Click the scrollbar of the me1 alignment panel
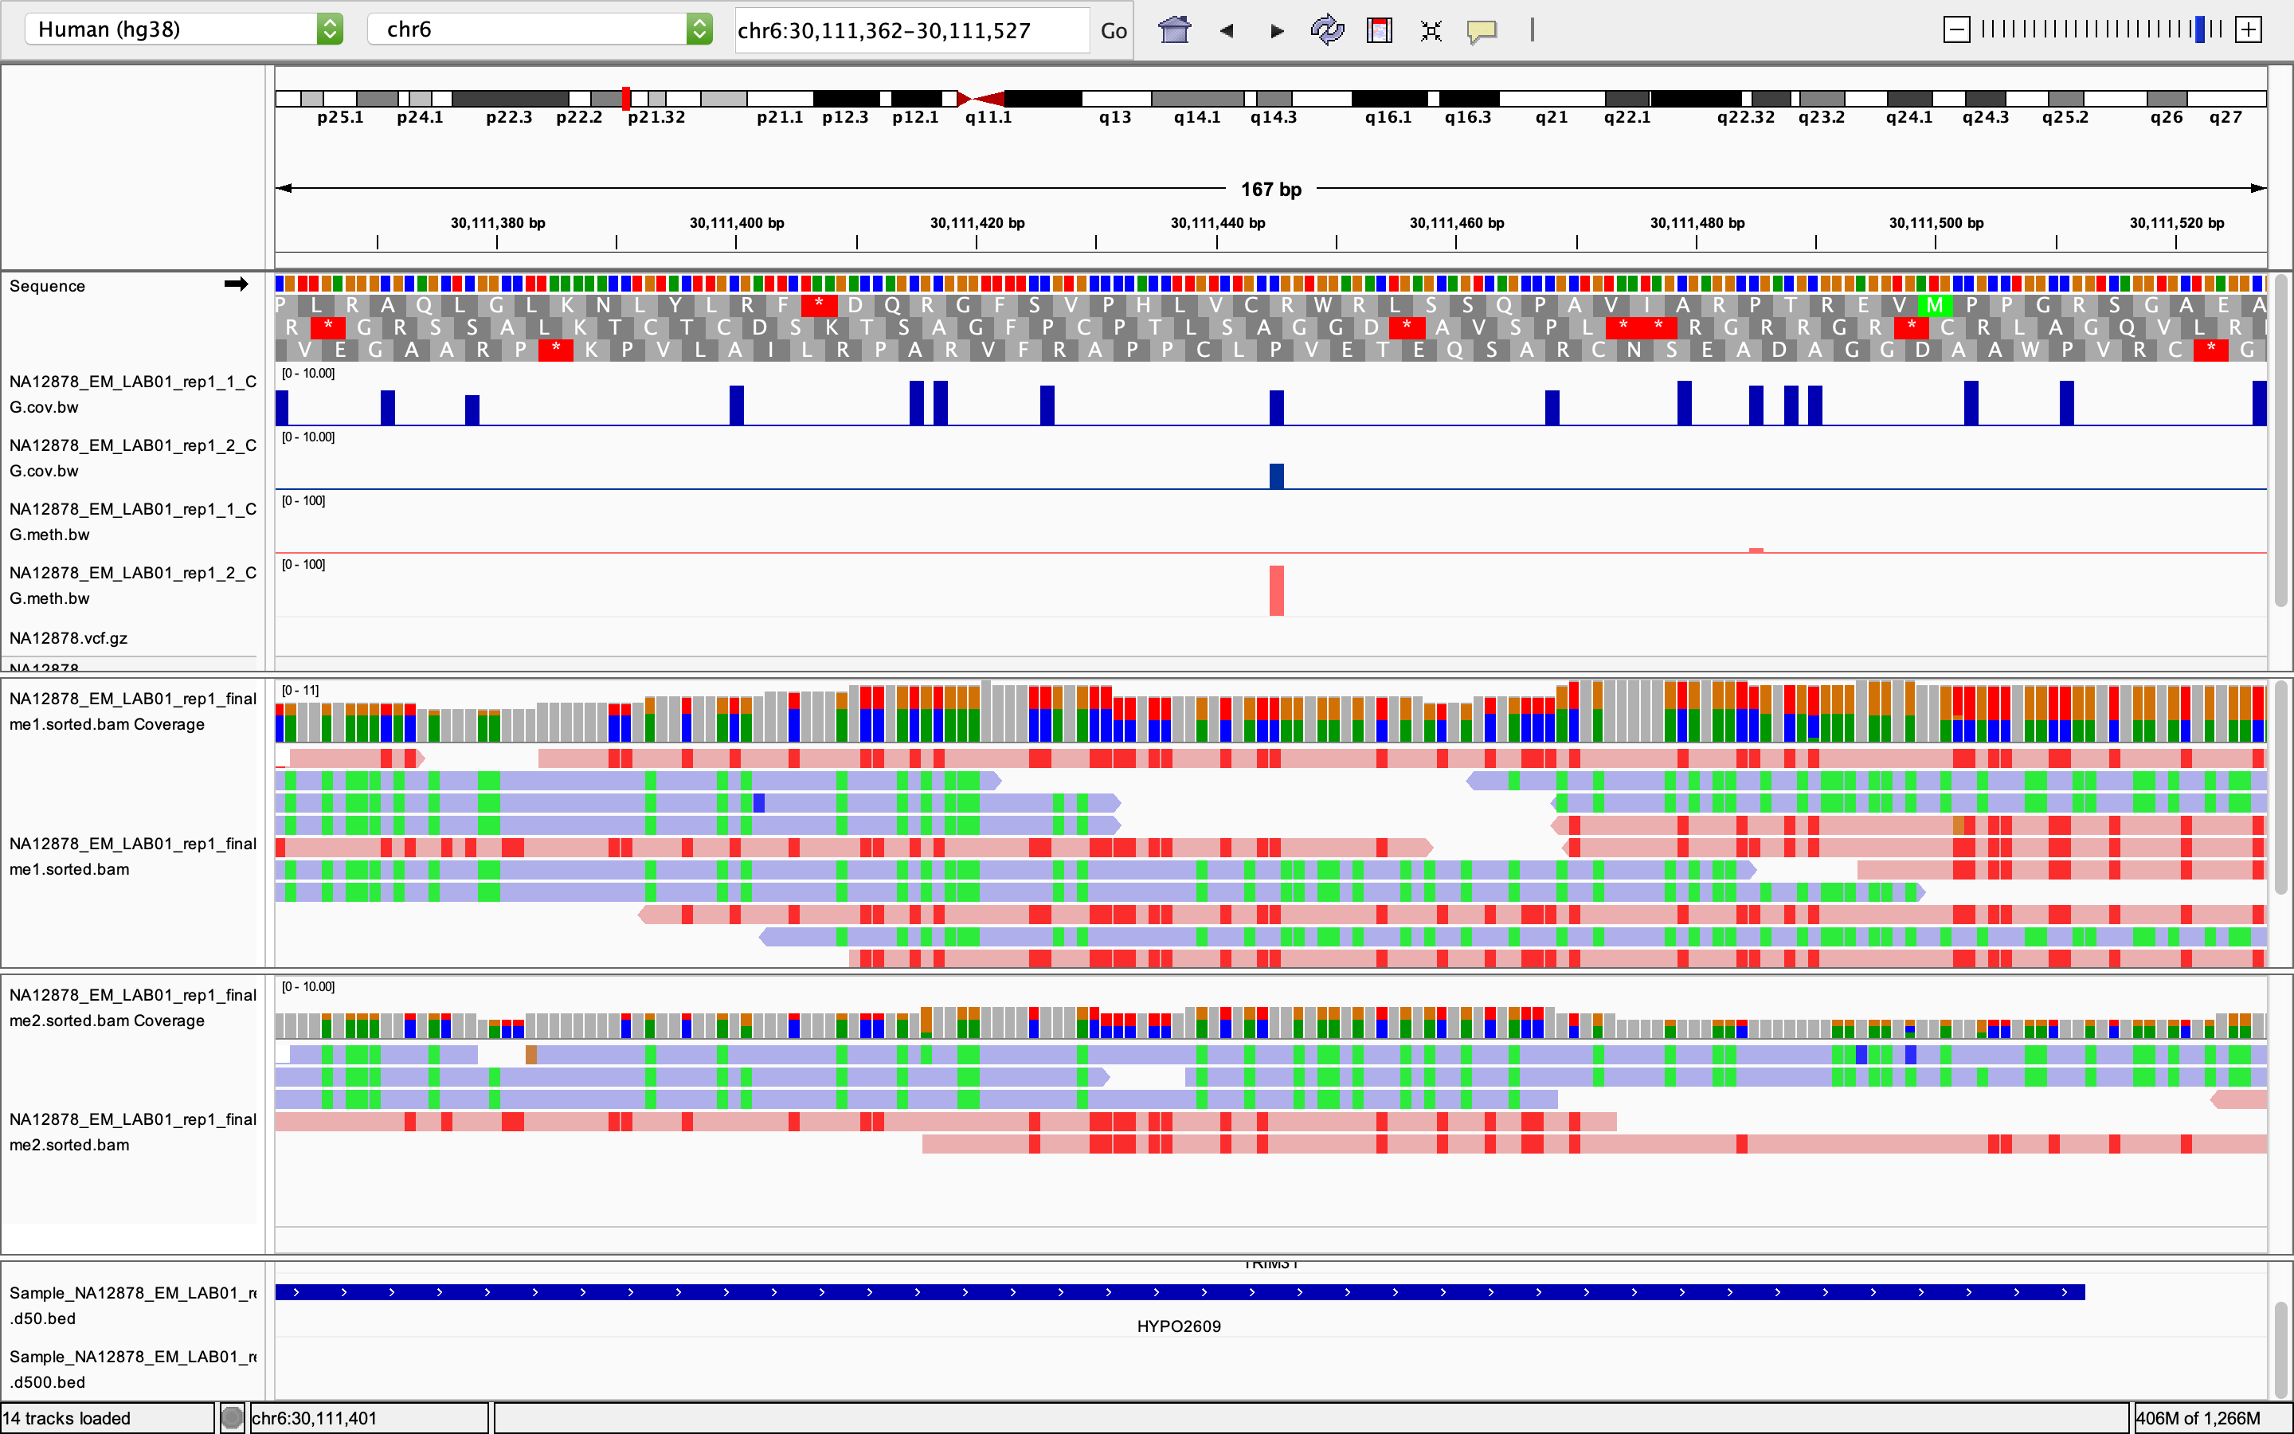Viewport: 2294px width, 1434px height. 2280,789
